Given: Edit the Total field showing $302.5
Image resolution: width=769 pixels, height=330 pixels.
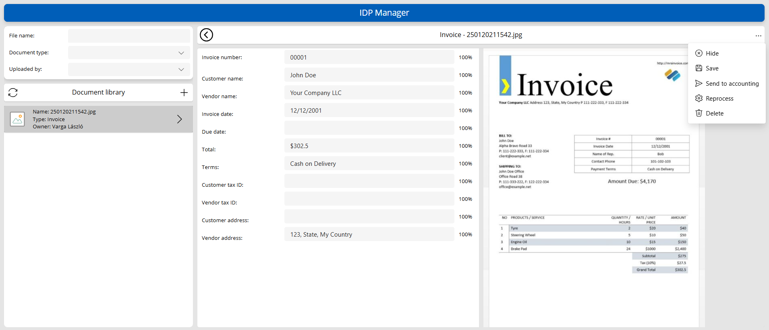Looking at the screenshot, I should click(x=369, y=146).
